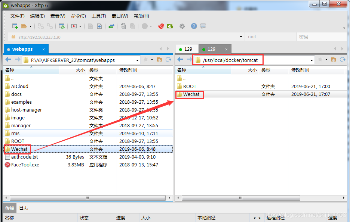This screenshot has height=222, width=350.
Task: Select the Wechat folder in remote pane
Action: click(x=191, y=94)
